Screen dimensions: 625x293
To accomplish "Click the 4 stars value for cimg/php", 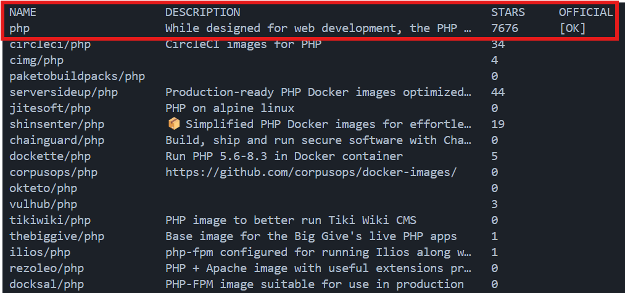I will coord(495,60).
